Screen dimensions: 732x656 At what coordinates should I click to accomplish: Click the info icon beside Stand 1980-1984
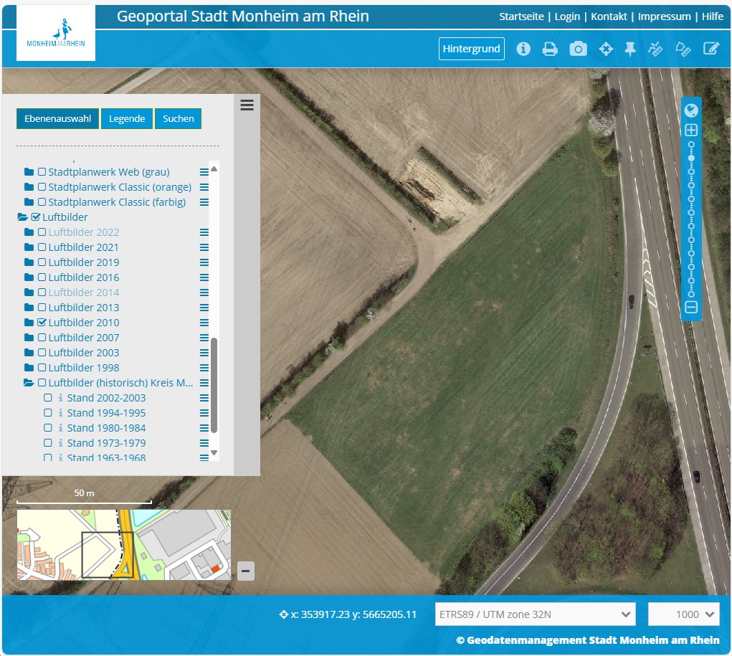(61, 428)
